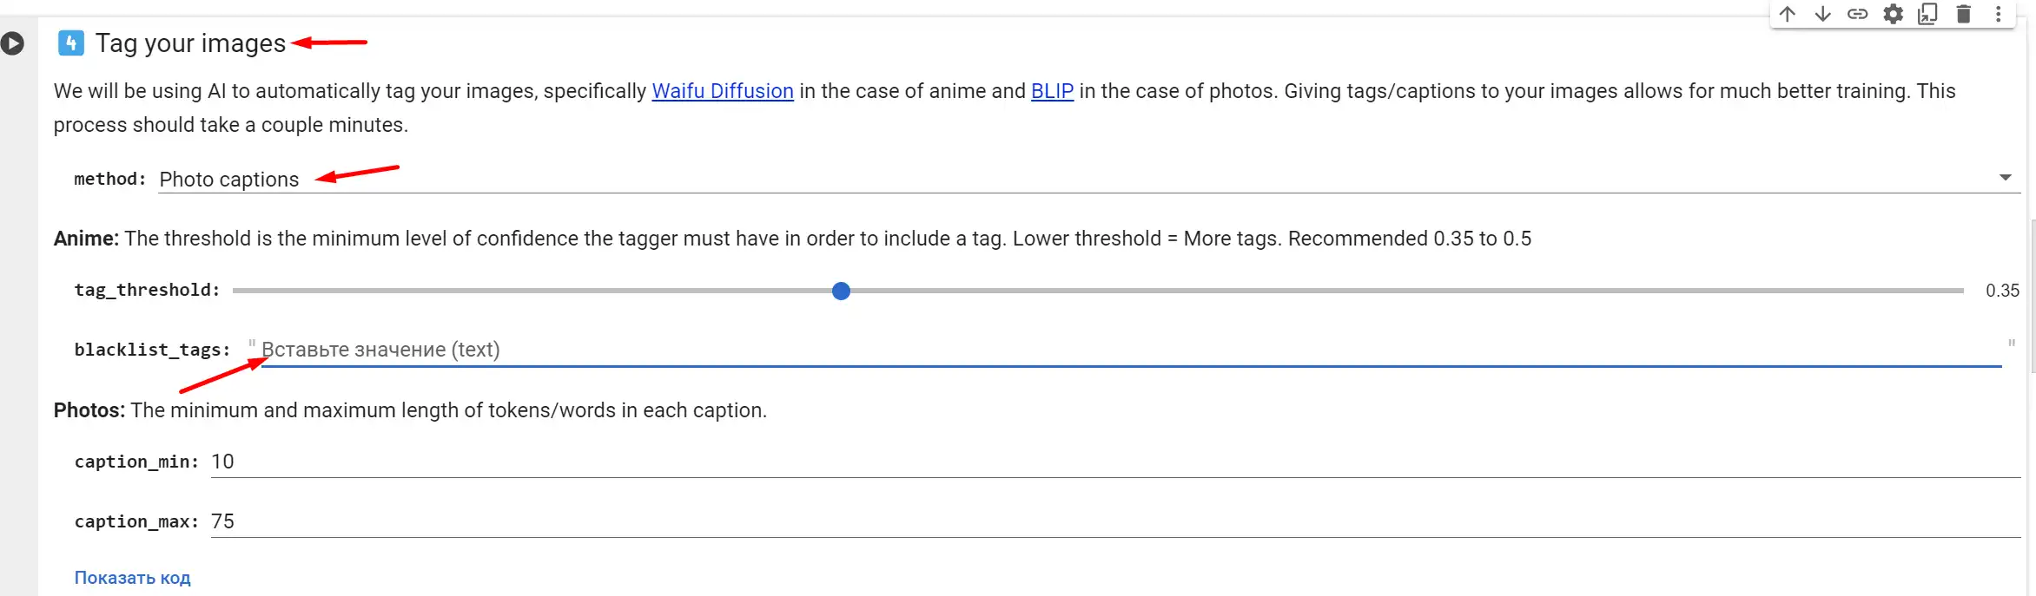
Task: Open cell settings gear icon
Action: tap(1893, 14)
